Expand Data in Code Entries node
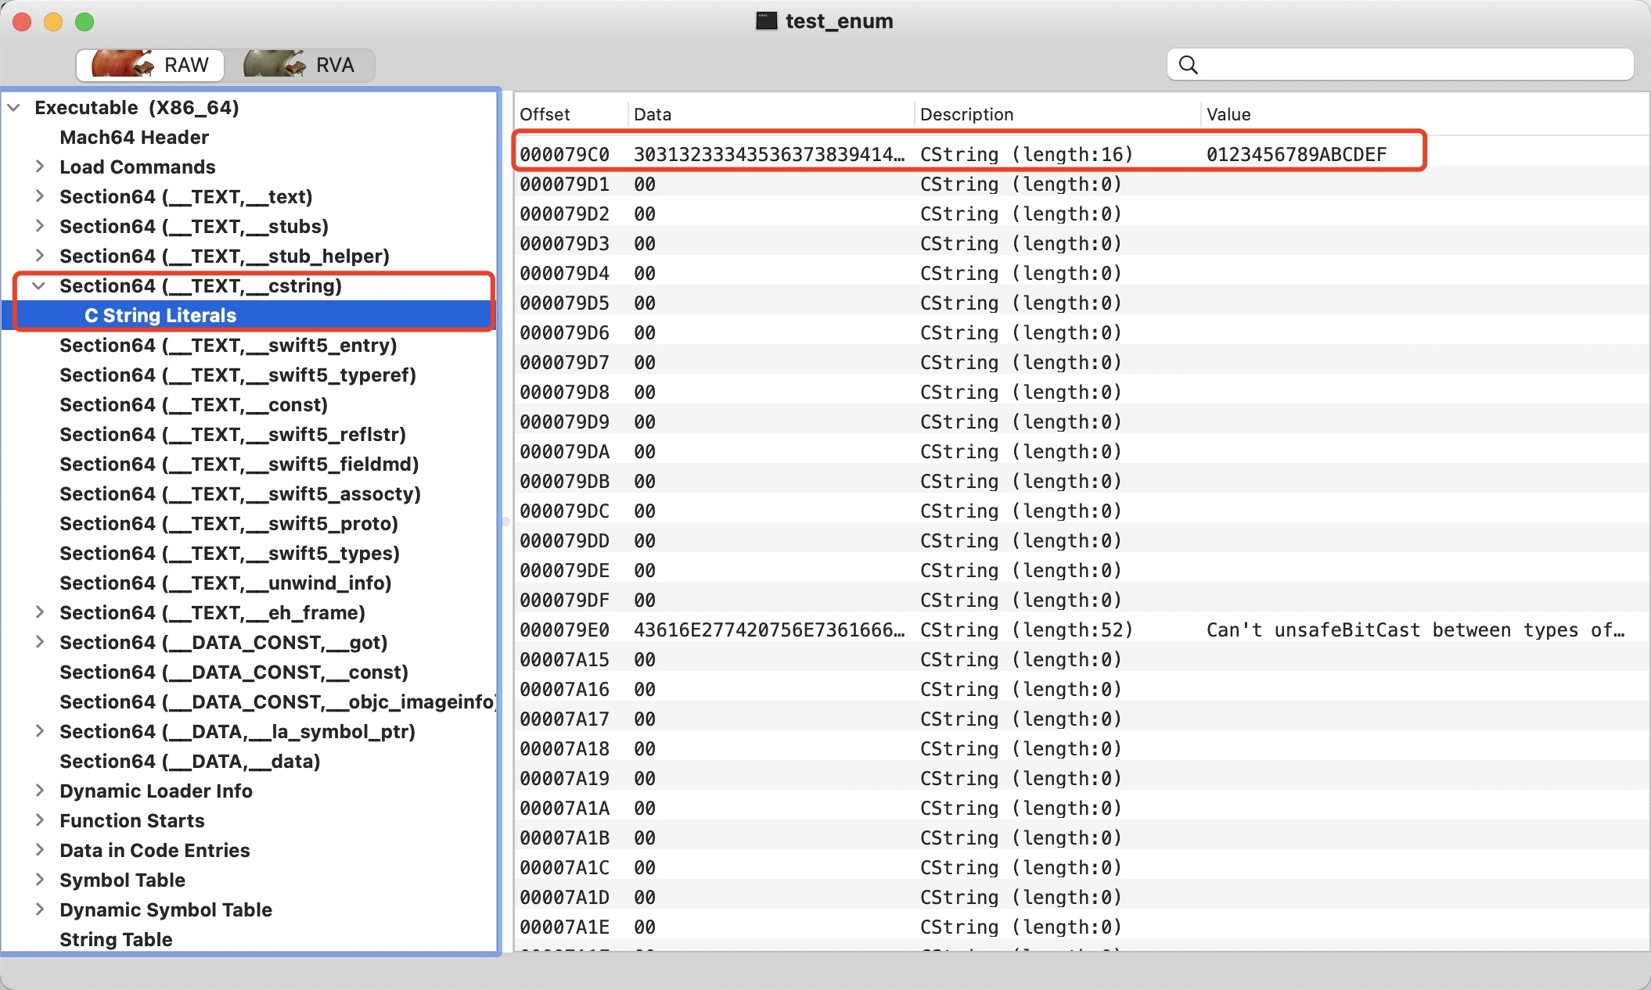This screenshot has width=1651, height=990. 39,850
